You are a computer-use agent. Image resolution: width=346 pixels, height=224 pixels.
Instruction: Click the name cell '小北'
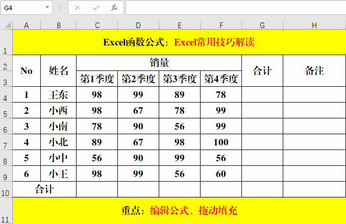coord(59,142)
